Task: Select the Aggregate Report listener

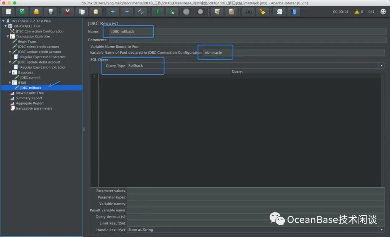Action: click(30, 103)
